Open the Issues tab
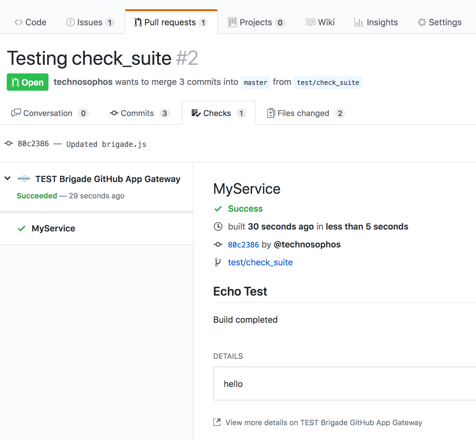 (x=90, y=22)
